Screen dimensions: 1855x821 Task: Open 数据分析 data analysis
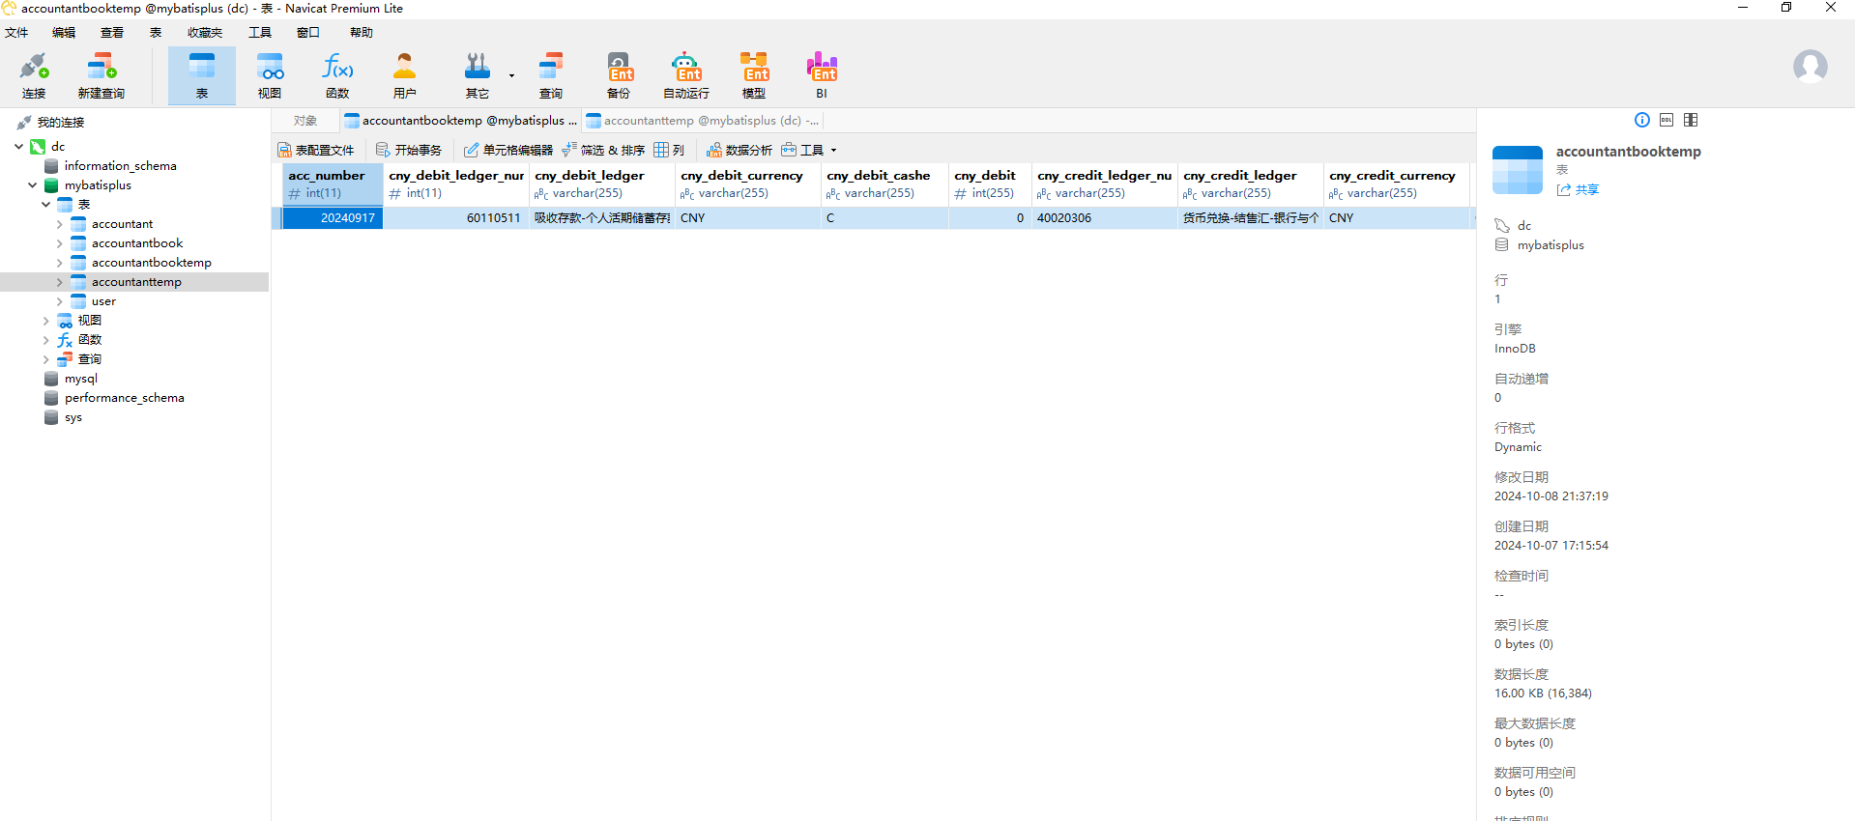(x=739, y=150)
